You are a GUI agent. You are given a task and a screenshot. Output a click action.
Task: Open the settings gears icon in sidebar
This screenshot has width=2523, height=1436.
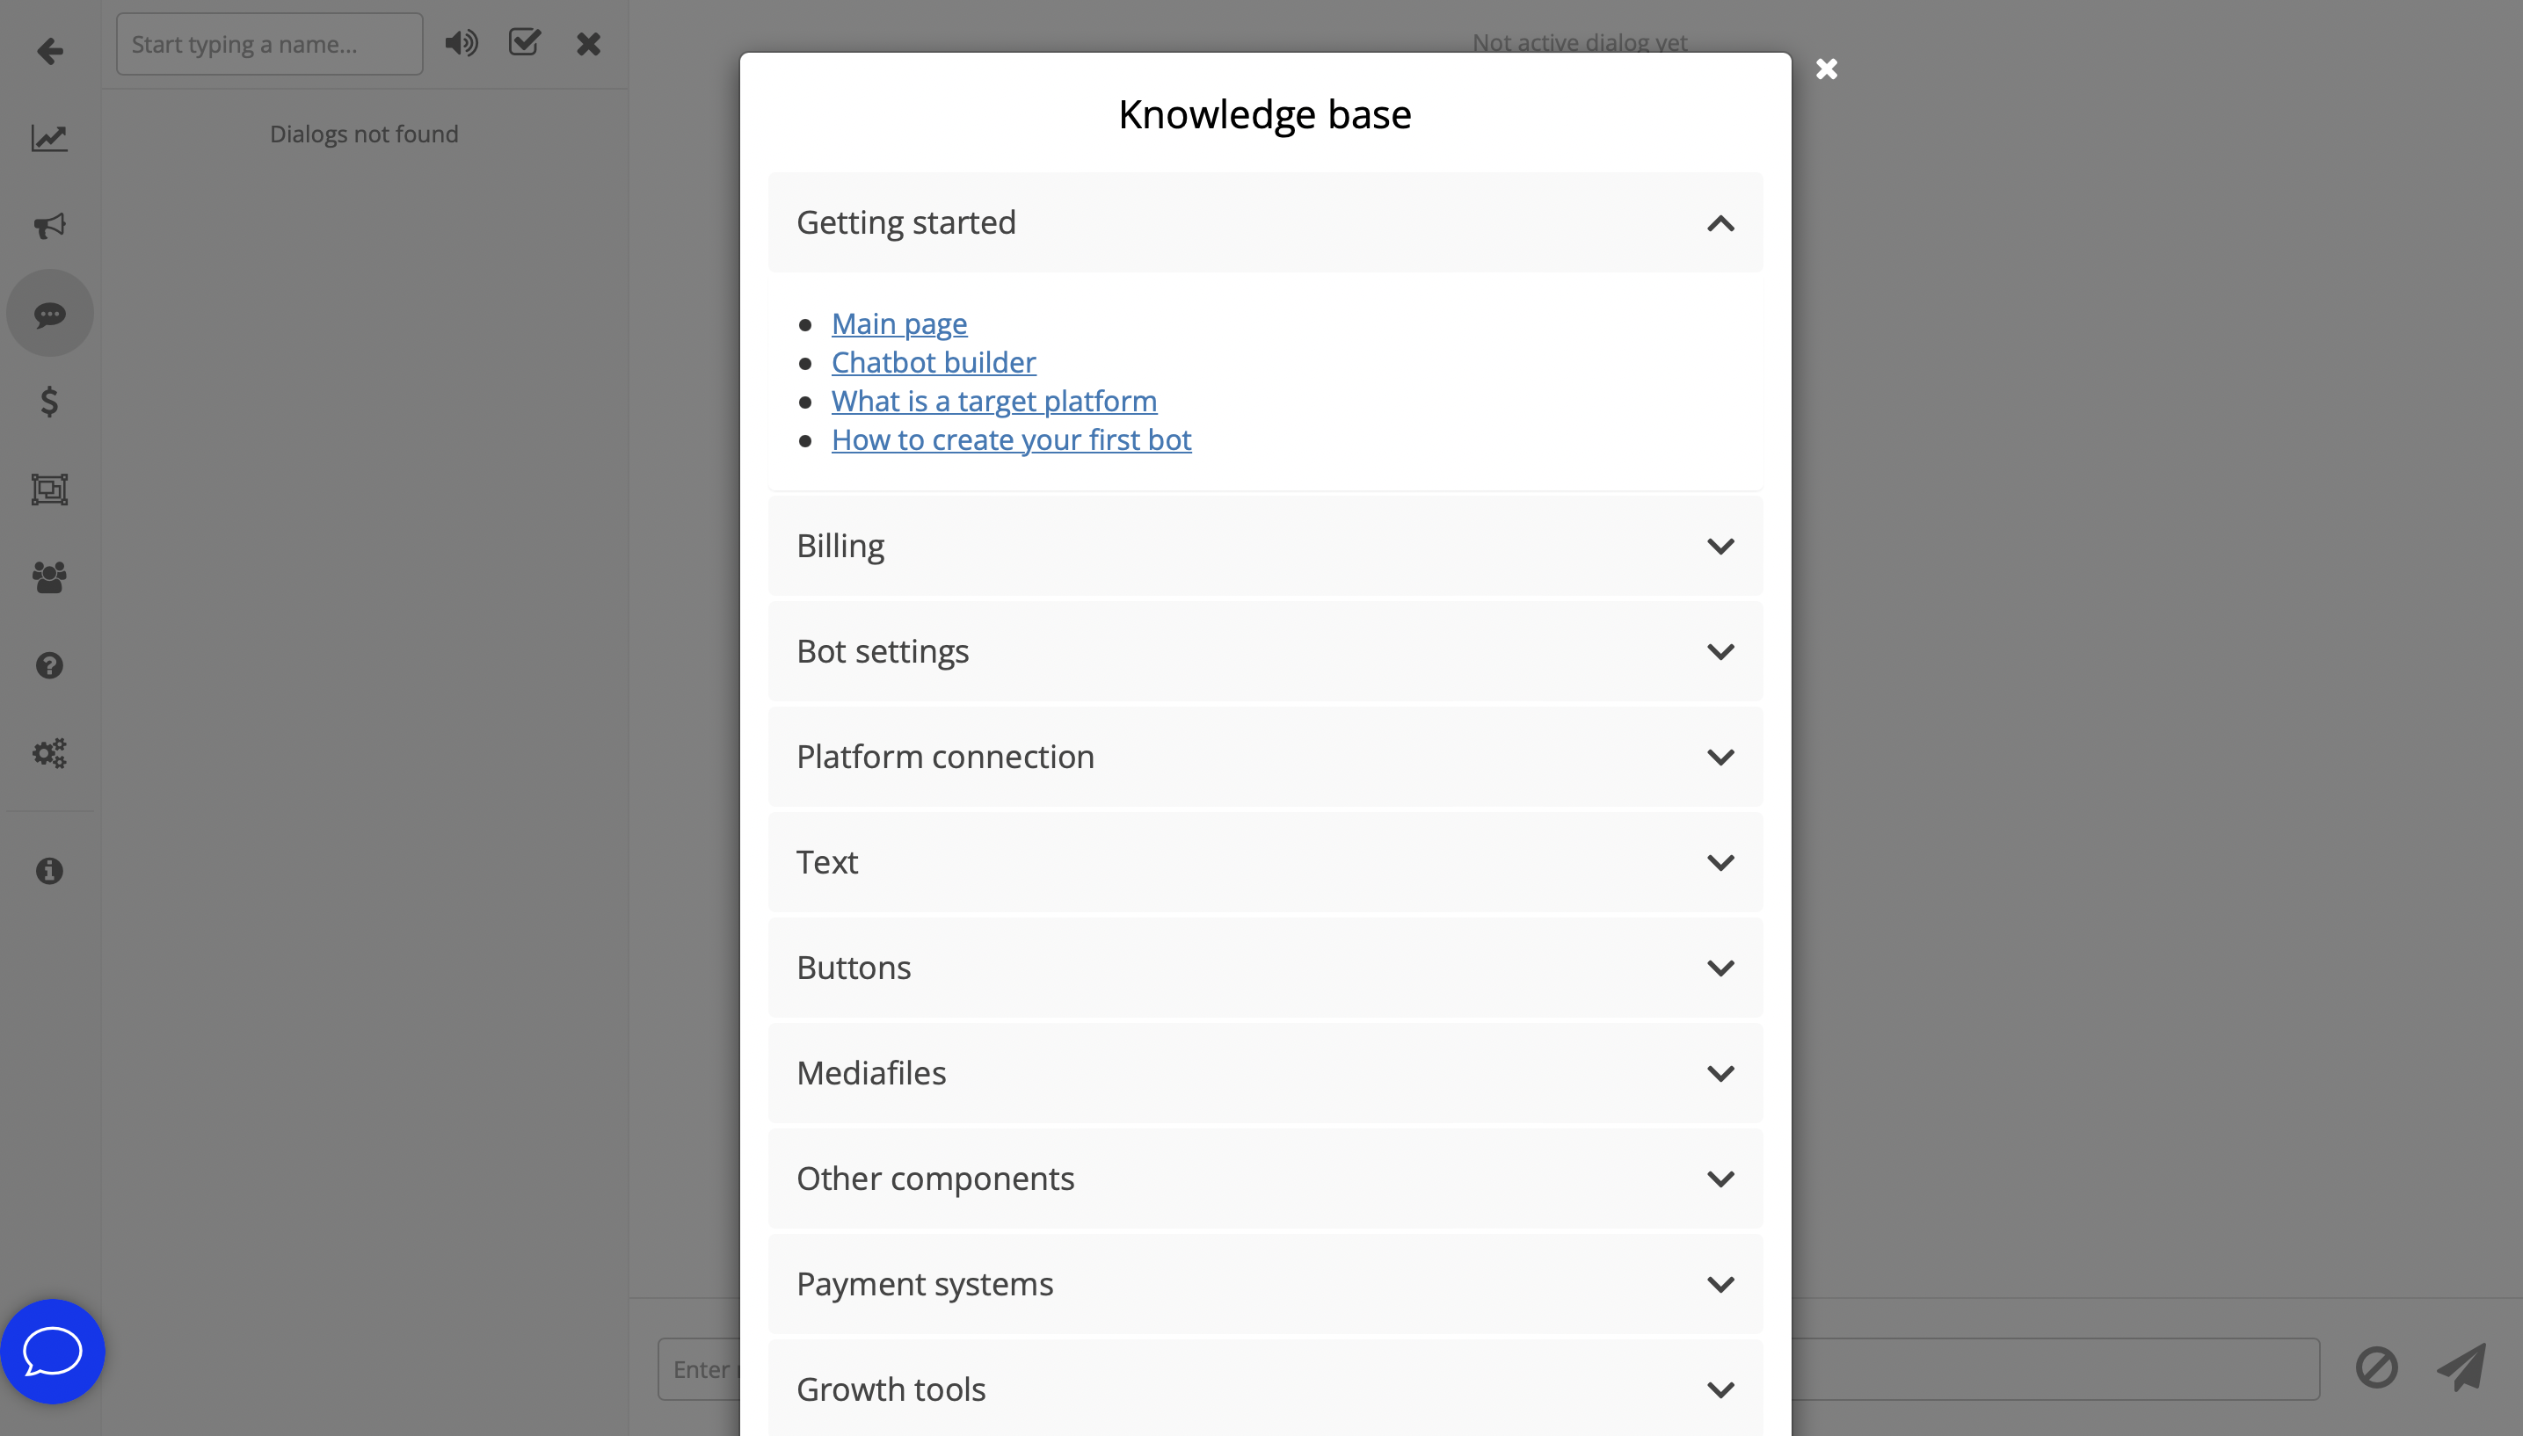tap(48, 752)
